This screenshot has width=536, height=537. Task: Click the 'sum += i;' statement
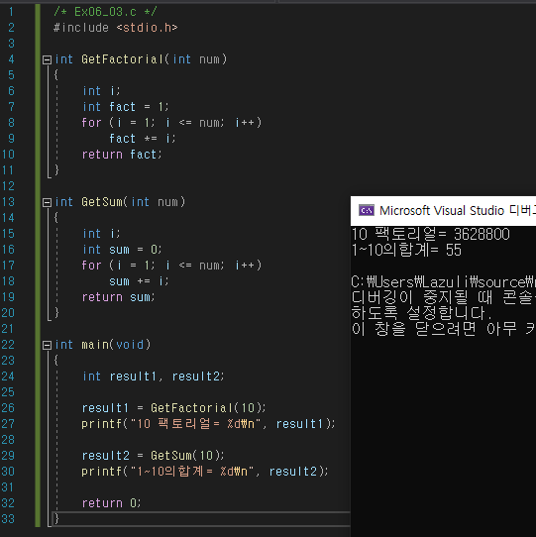[x=139, y=281]
